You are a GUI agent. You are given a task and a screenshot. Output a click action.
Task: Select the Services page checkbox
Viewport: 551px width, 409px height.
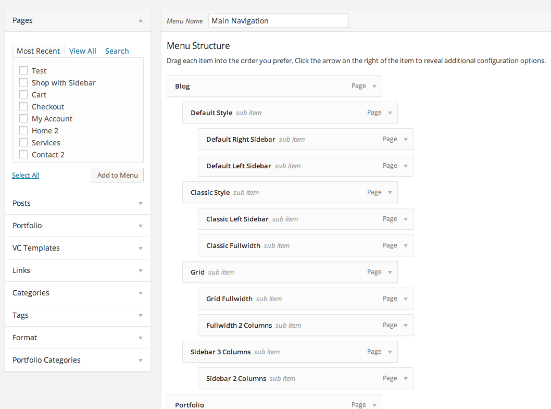23,142
